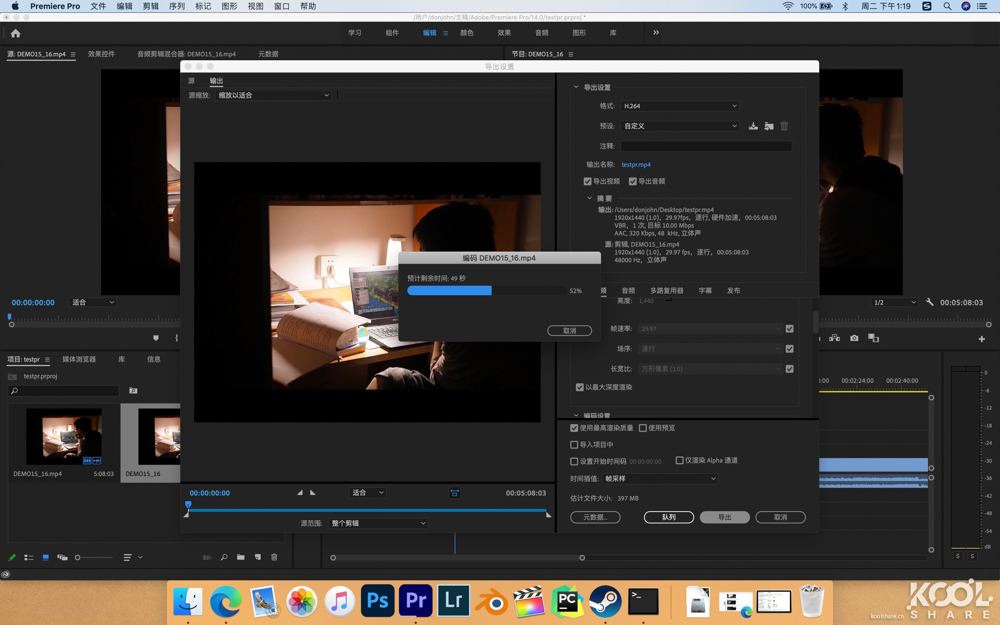Create a New Bin with the folder icon
Screen dimensions: 1000x625
pyautogui.click(x=240, y=557)
